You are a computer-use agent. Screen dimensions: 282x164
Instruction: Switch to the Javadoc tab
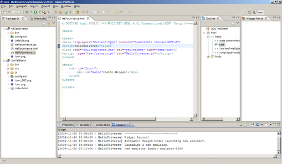[82, 125]
